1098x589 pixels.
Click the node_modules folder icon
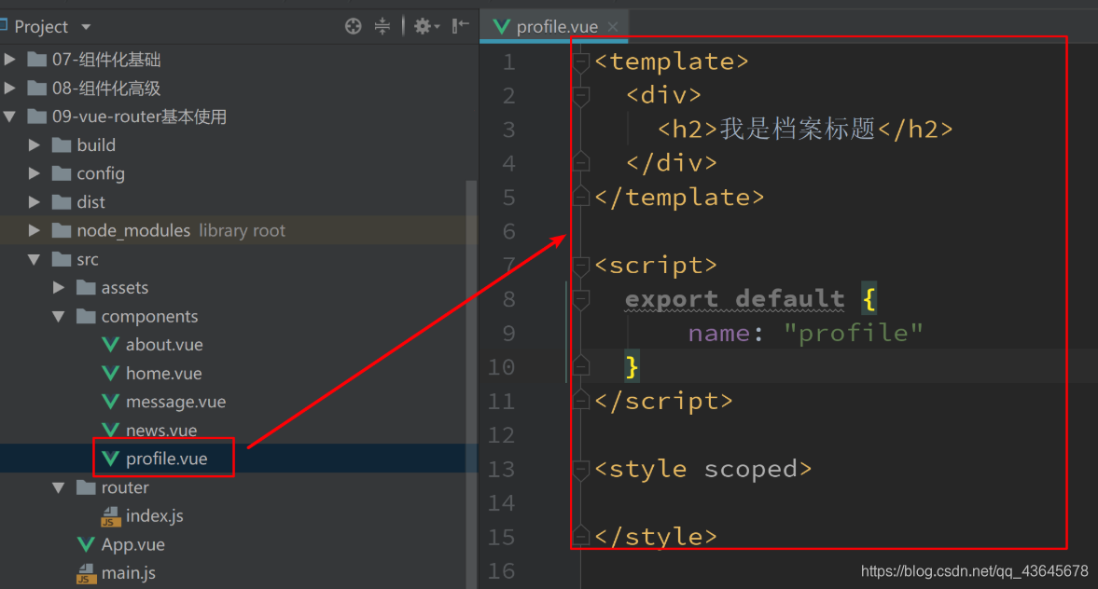62,230
